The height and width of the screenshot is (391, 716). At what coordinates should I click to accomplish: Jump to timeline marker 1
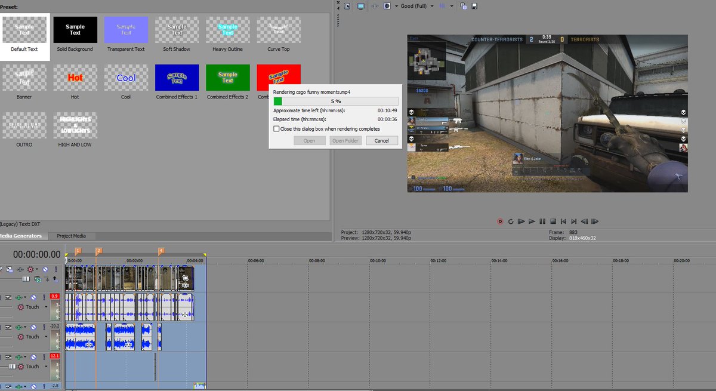coord(78,251)
